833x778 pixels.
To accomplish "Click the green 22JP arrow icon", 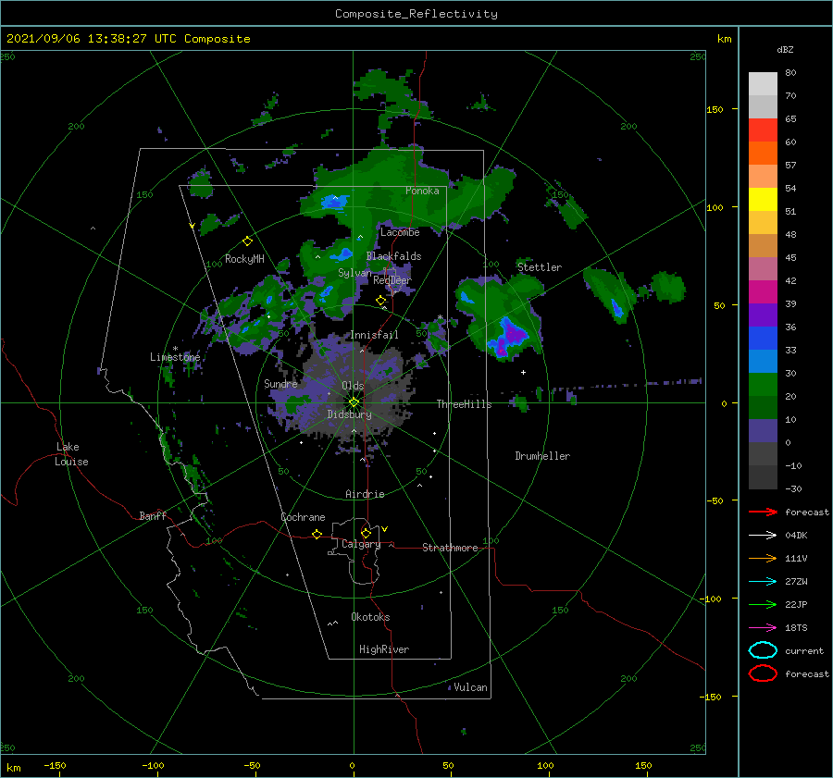I will point(763,604).
